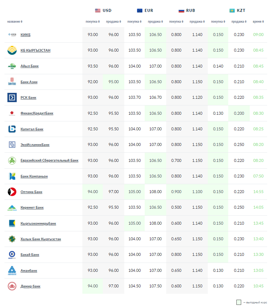Sort by RUB покупка column
This screenshot has width=272, height=306.
point(176,22)
